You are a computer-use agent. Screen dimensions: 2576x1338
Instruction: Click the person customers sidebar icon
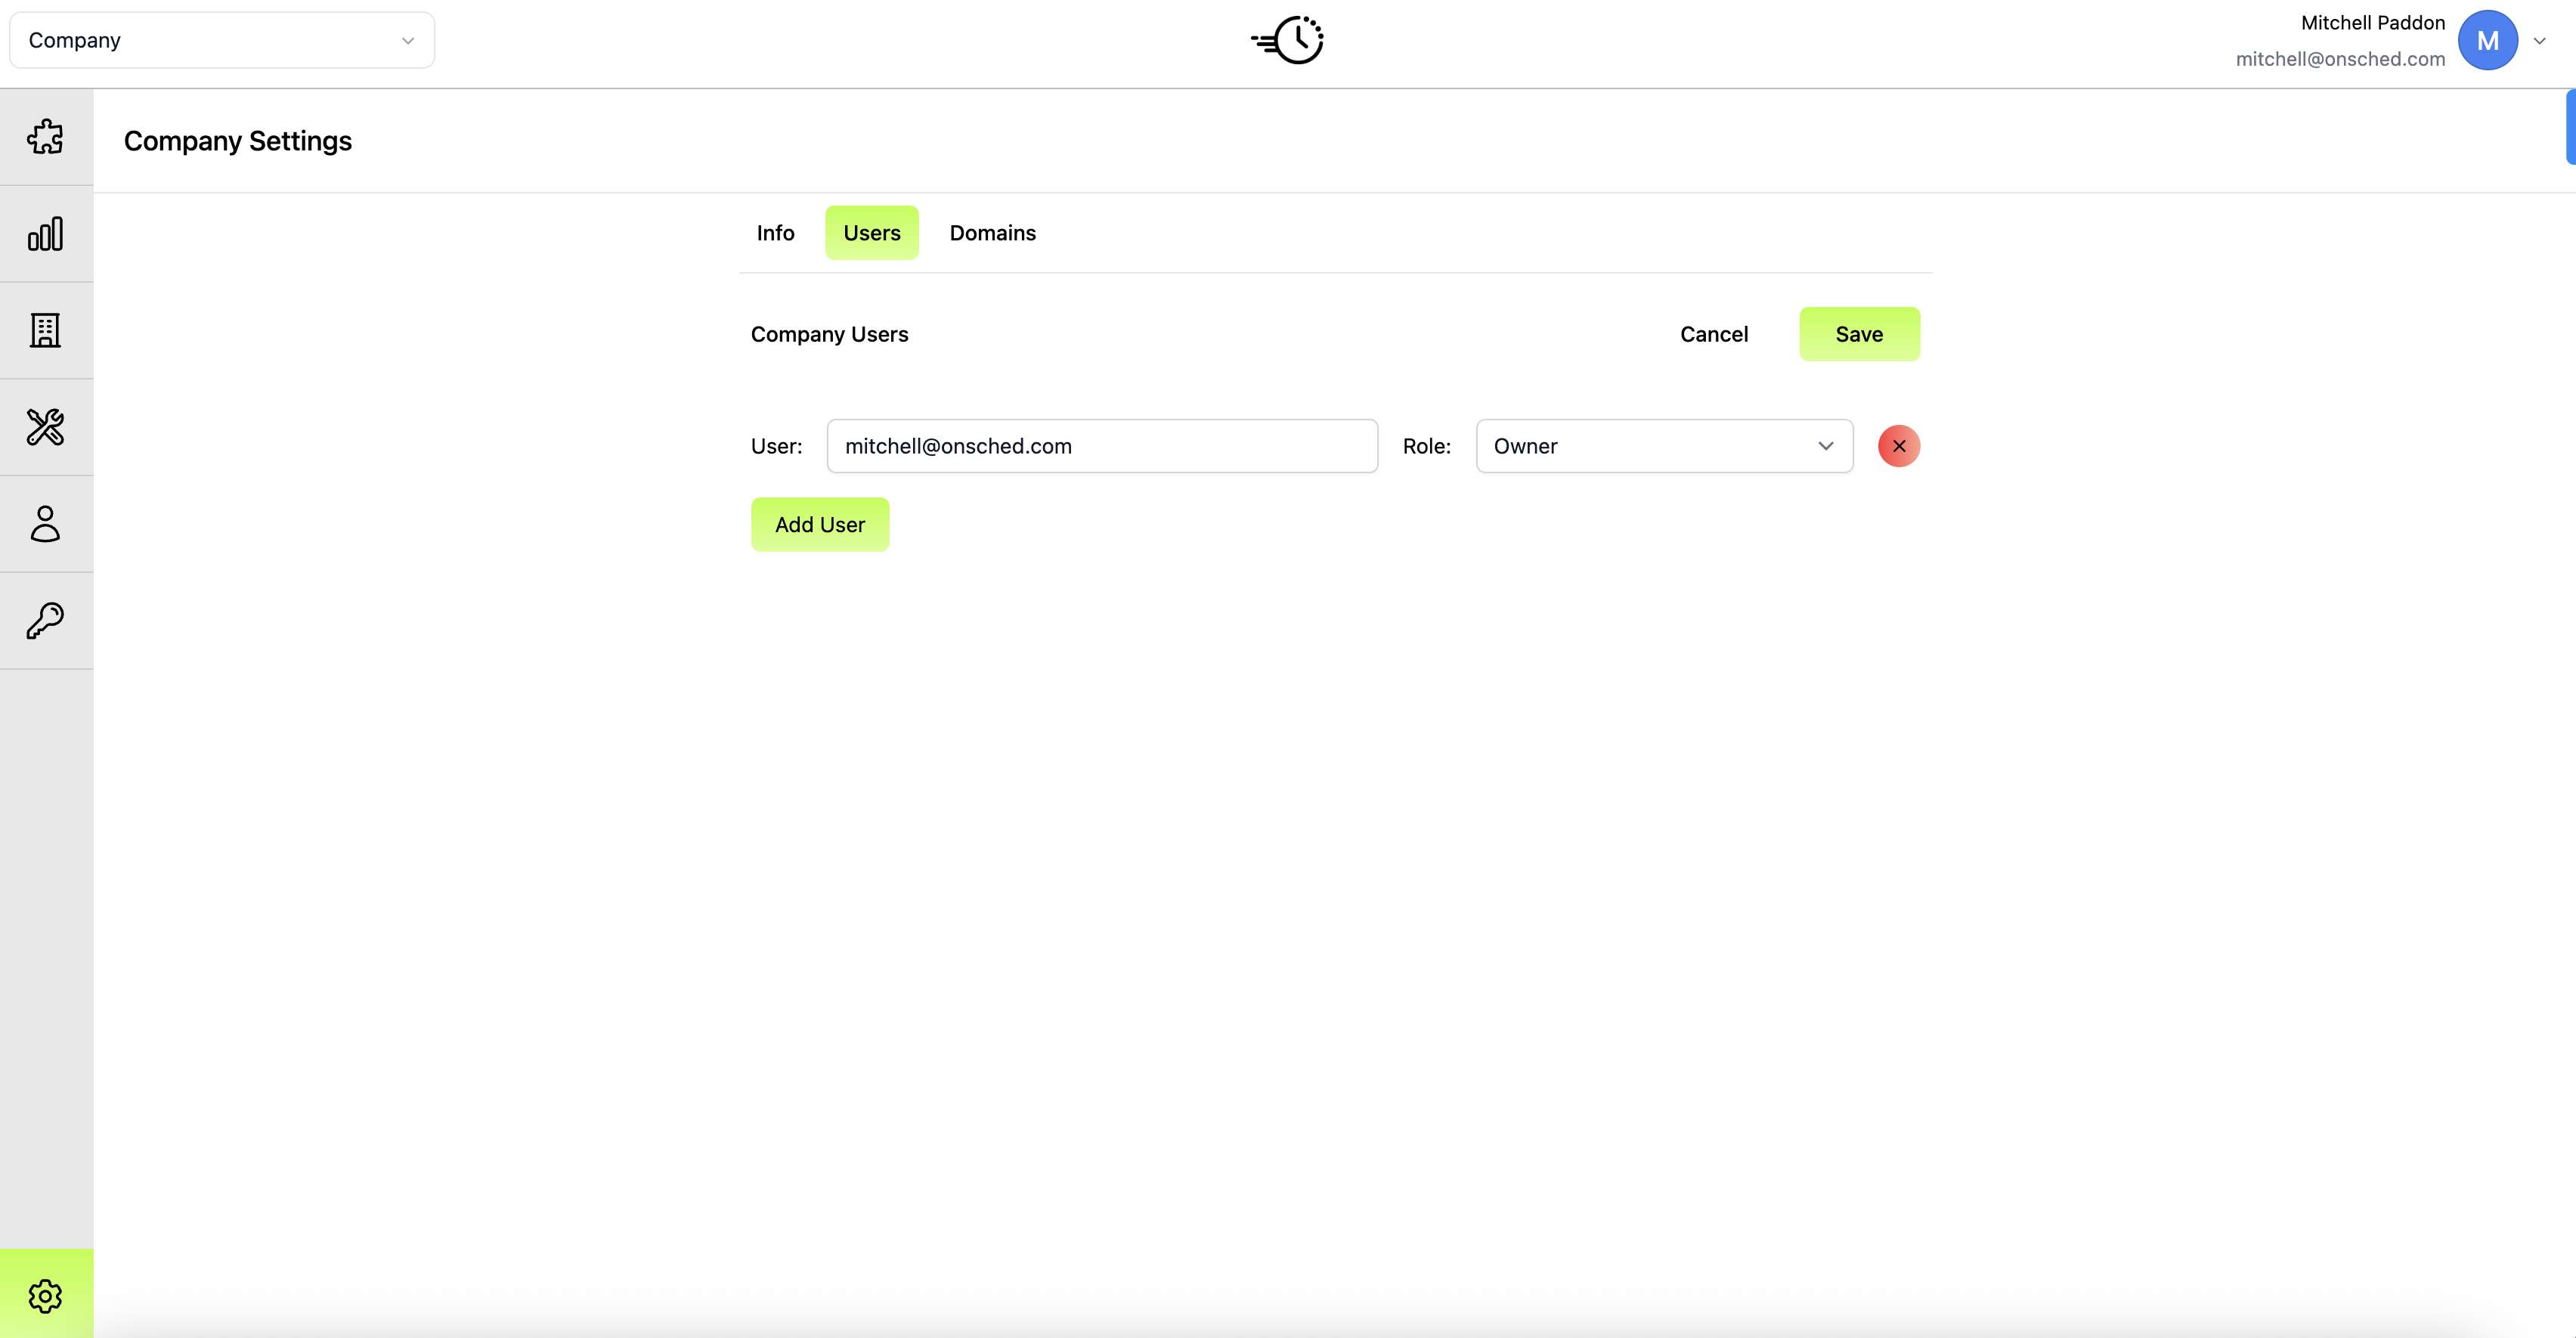click(46, 524)
